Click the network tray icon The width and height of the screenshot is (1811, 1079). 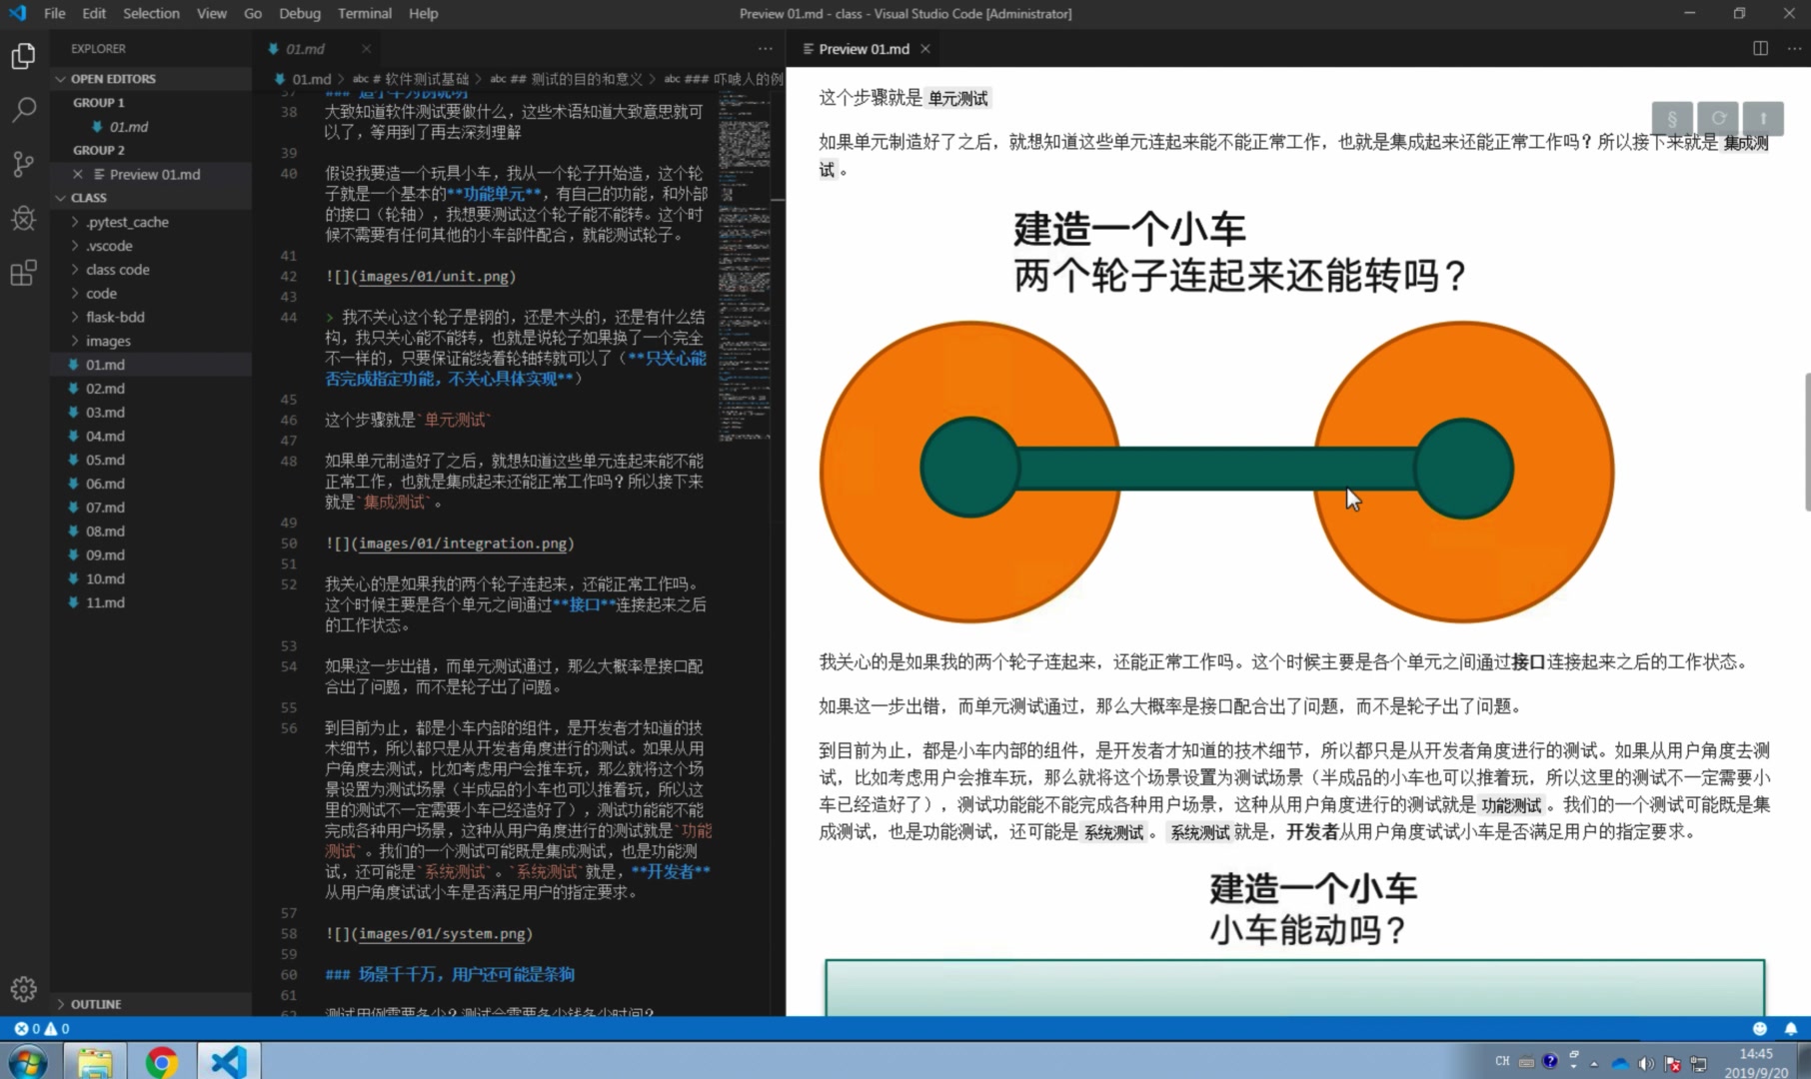point(1698,1063)
